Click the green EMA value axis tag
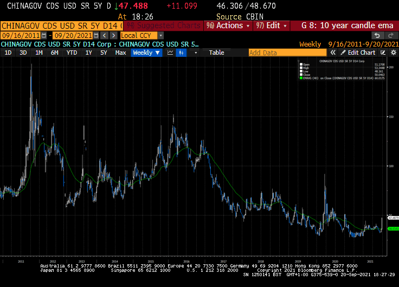Viewport: 399px width, 287px height. (x=393, y=229)
